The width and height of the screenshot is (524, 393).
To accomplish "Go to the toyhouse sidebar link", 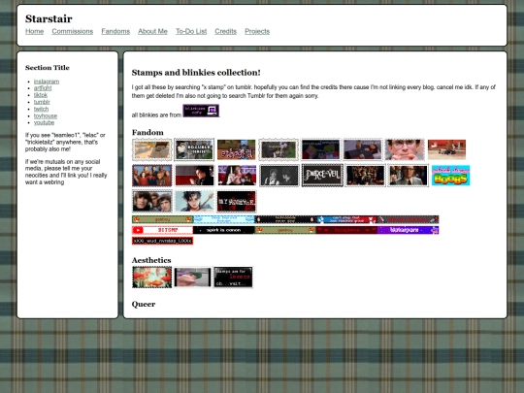I will (x=46, y=116).
